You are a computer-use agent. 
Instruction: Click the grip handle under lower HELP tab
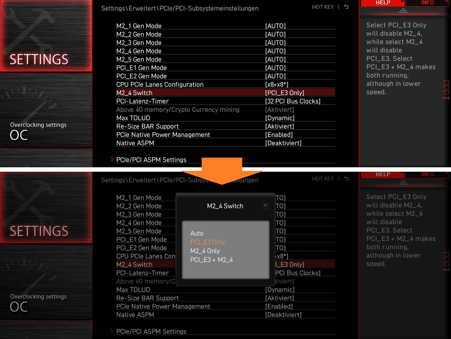[x=403, y=182]
